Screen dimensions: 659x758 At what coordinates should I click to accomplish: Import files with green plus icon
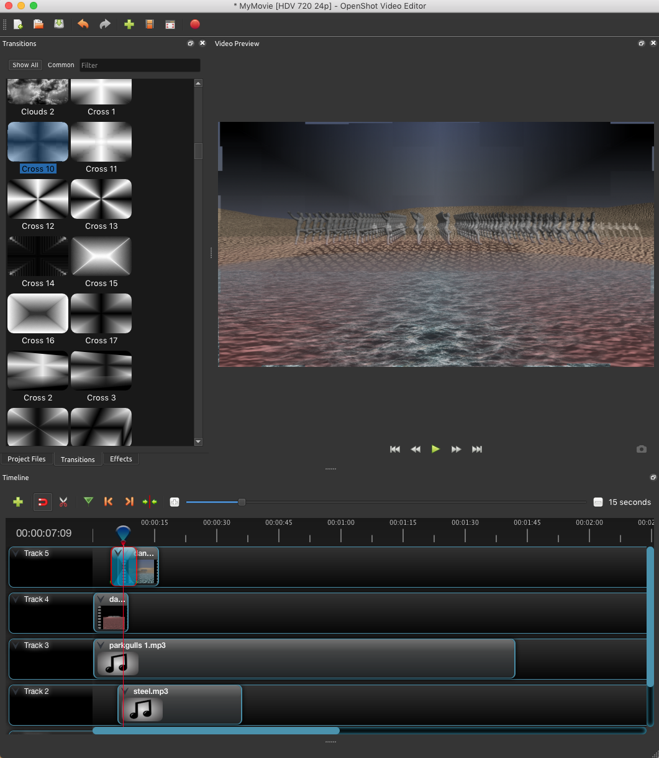point(129,24)
